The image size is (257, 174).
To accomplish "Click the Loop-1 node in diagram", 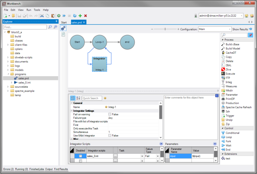I will pos(100,42).
